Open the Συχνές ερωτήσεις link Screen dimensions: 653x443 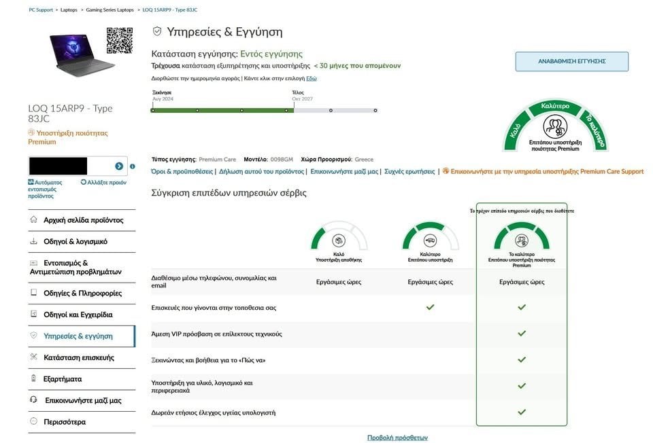(x=409, y=171)
